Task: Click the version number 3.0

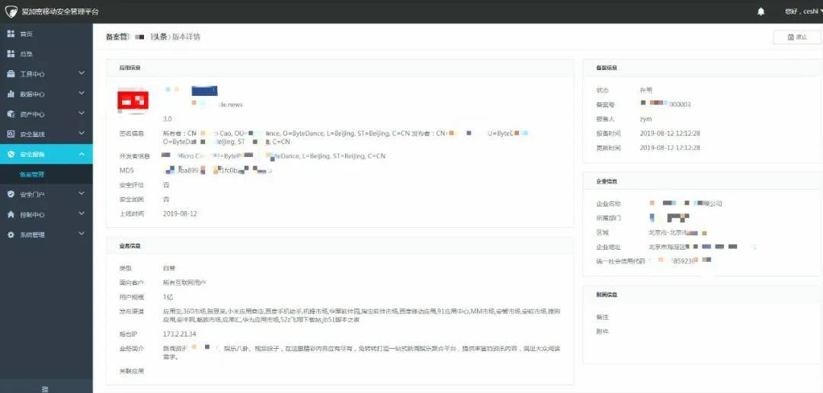Action: click(x=168, y=119)
